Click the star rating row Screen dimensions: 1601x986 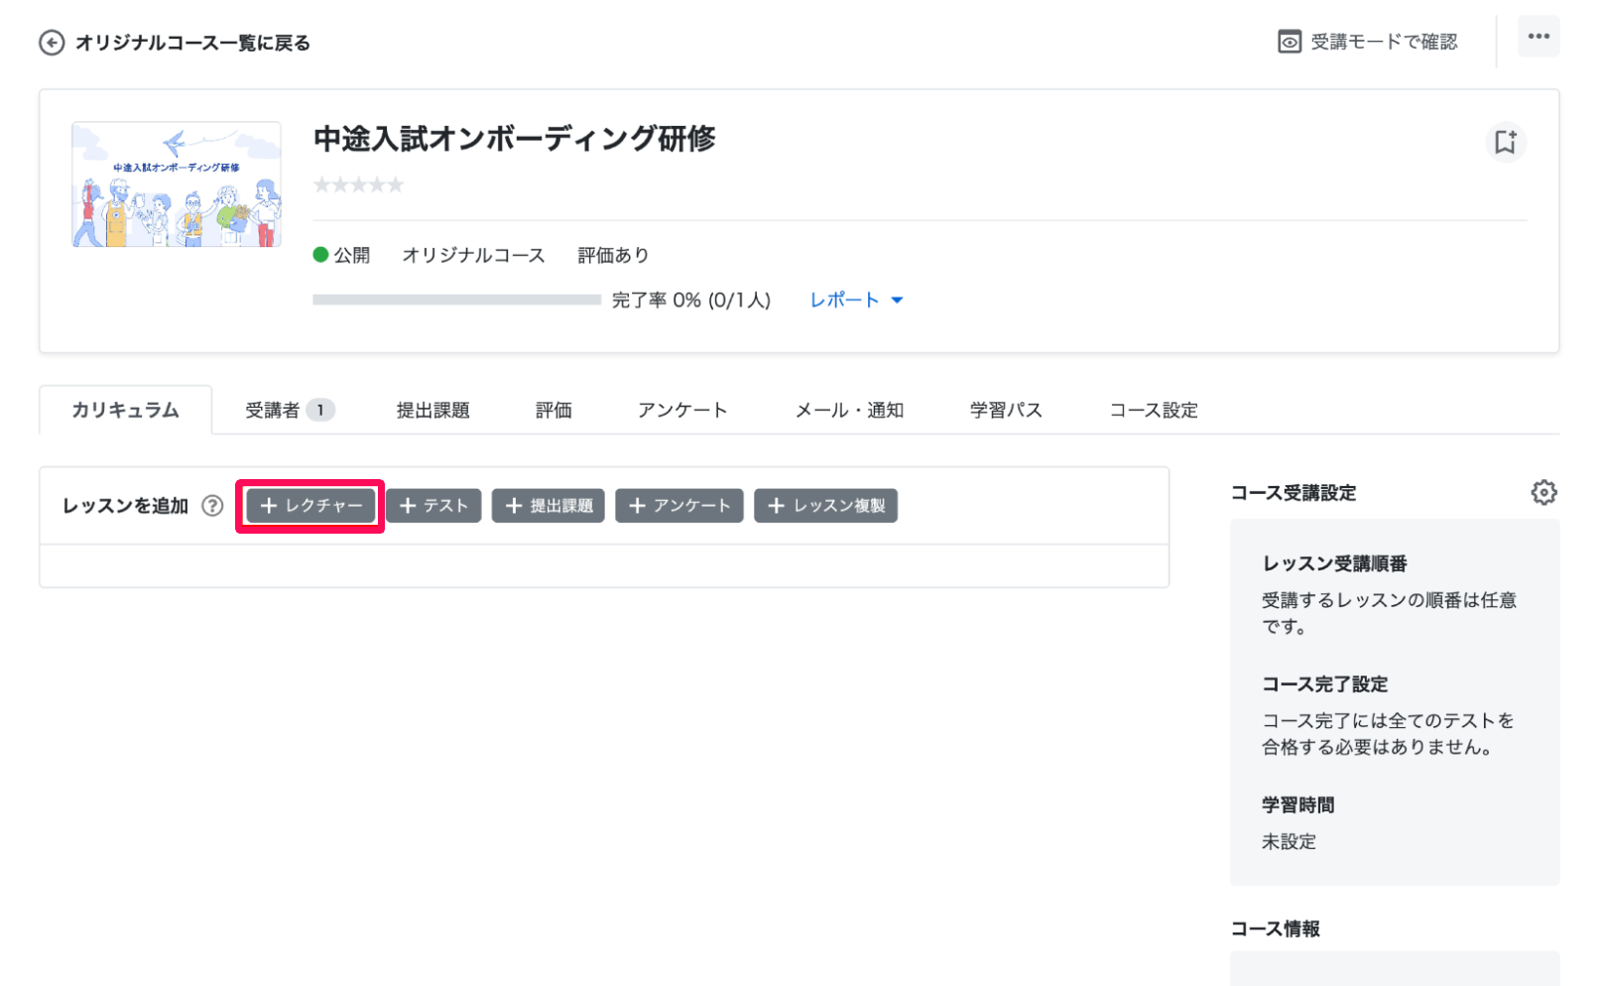pos(359,185)
